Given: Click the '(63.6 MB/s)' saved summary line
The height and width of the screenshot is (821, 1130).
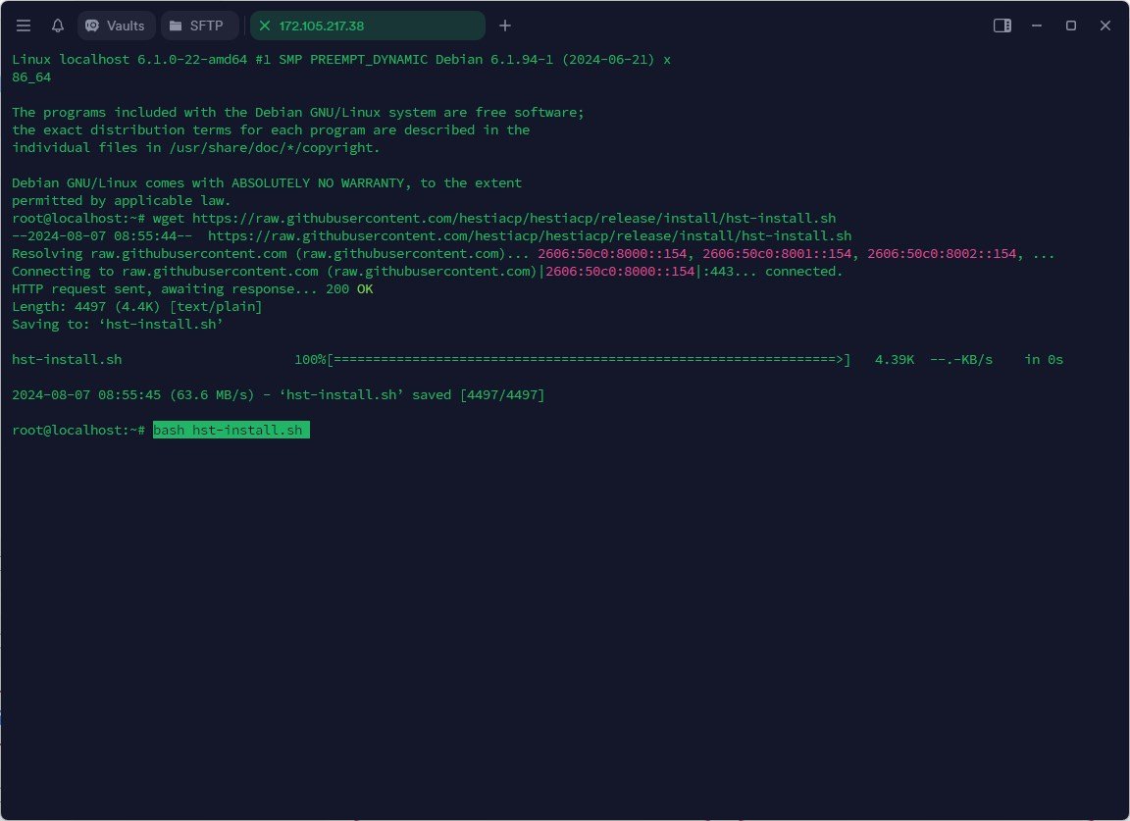Looking at the screenshot, I should click(279, 395).
